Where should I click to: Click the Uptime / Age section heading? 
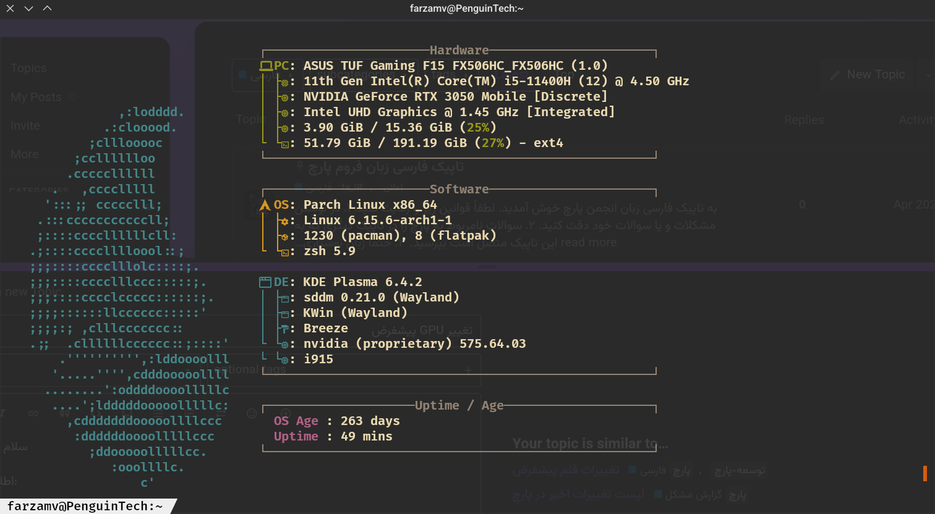[x=459, y=406]
